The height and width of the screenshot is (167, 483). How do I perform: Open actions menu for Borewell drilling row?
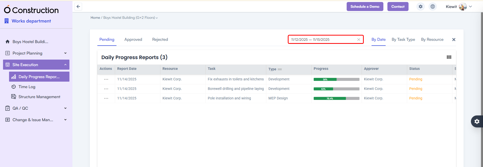pyautogui.click(x=106, y=89)
